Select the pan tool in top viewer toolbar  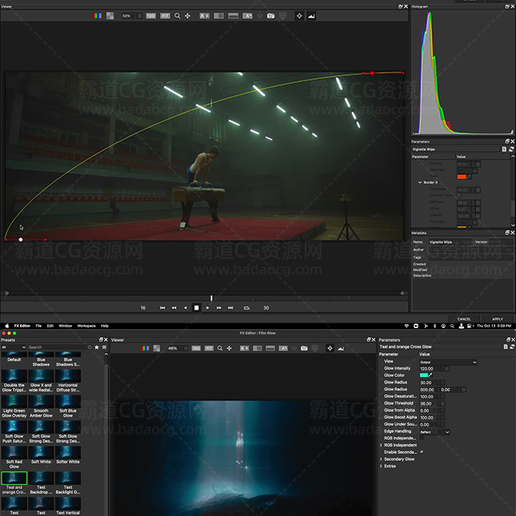(188, 15)
